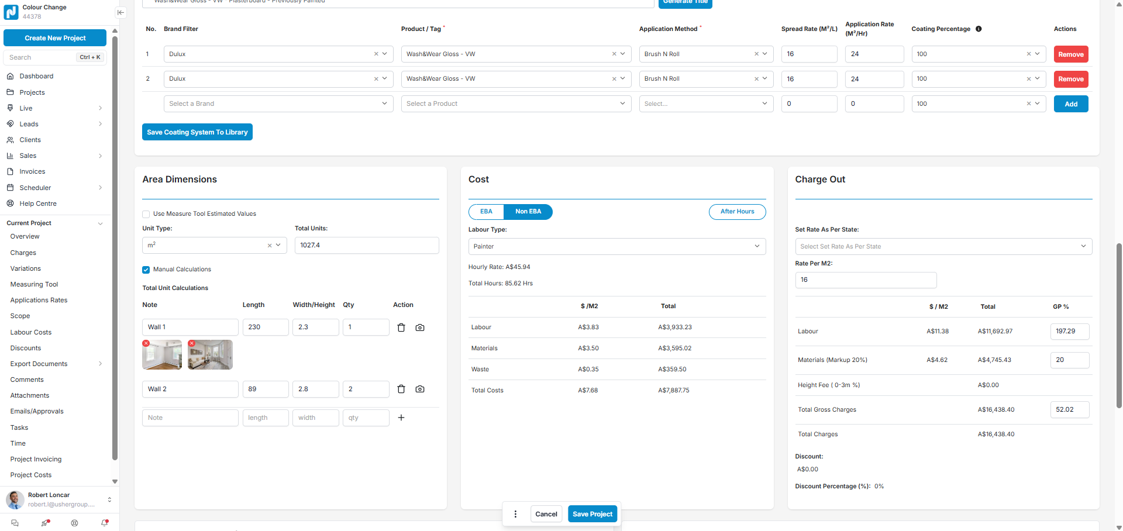
Task: Click Save Coating System To Library
Action: point(197,132)
